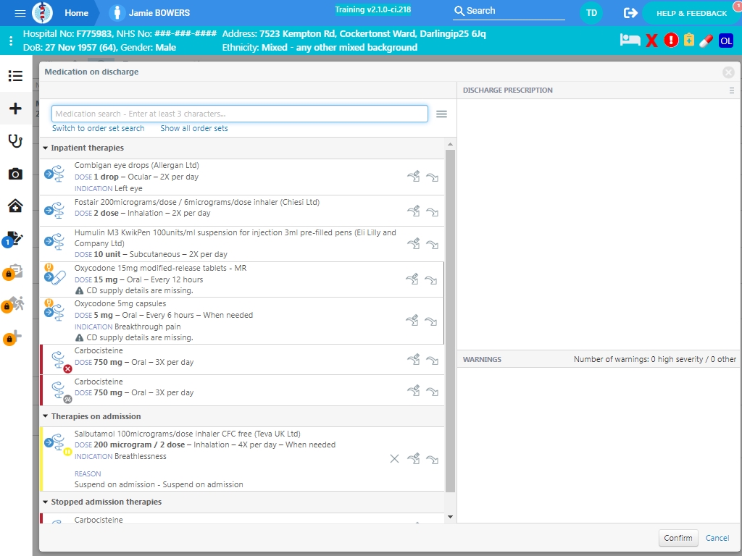Image resolution: width=742 pixels, height=556 pixels.
Task: Click pencil-arrow icon on Oxycodone 5mg capsules row
Action: (x=412, y=321)
